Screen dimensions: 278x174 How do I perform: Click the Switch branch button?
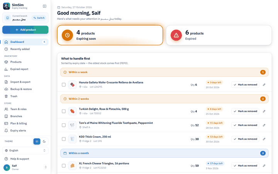39,18
